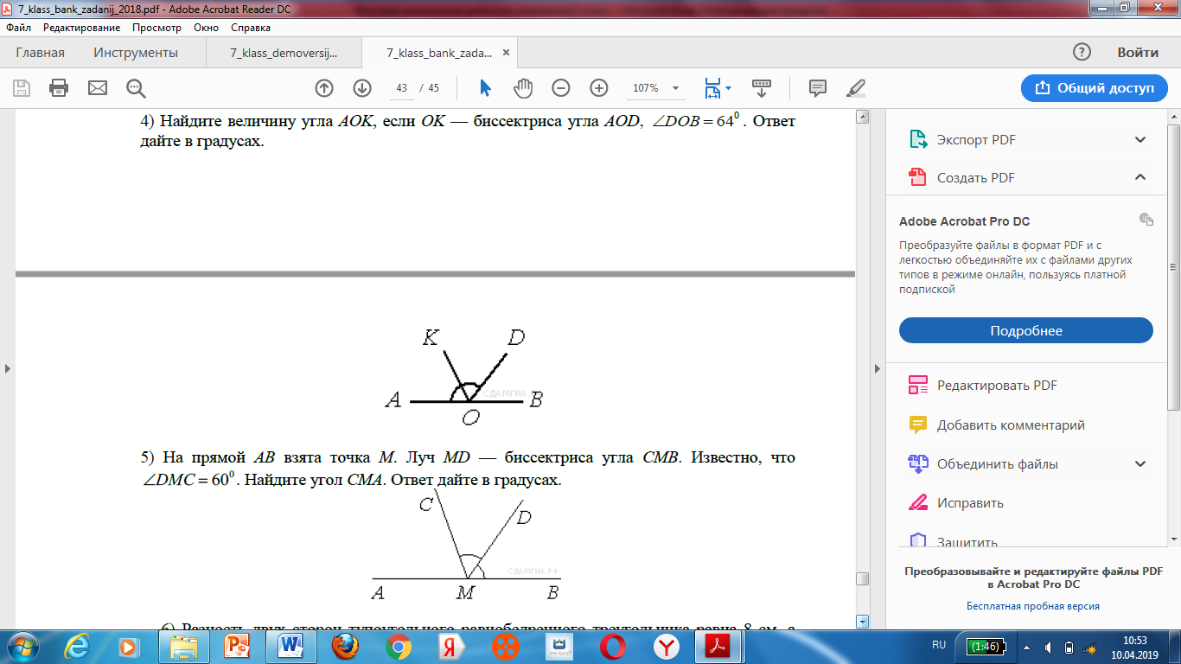Image resolution: width=1181 pixels, height=664 pixels.
Task: Switch to the 'Главная' tab
Action: pyautogui.click(x=40, y=53)
